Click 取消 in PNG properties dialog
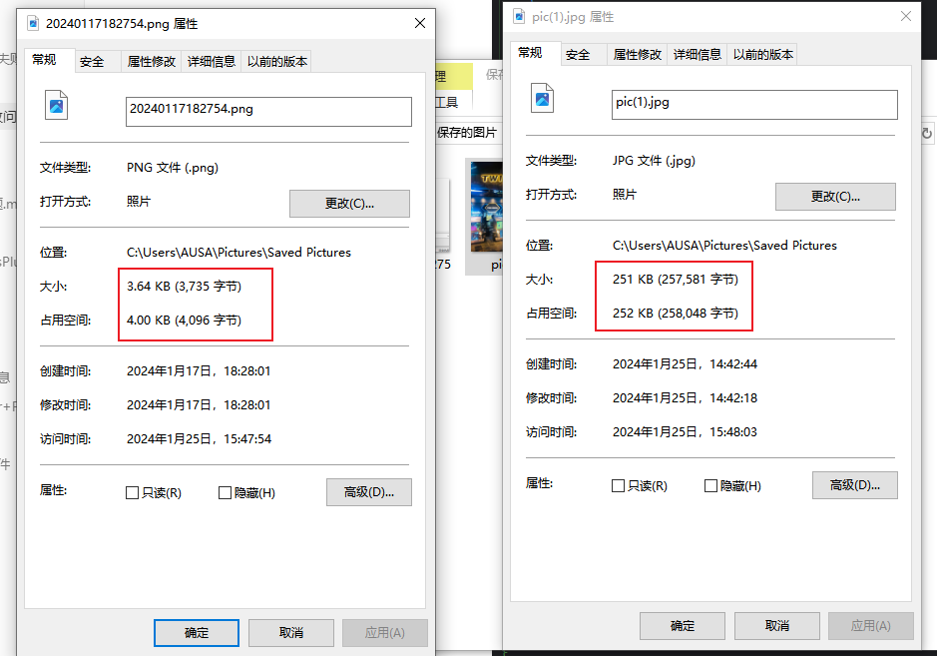937x656 pixels. [x=291, y=633]
